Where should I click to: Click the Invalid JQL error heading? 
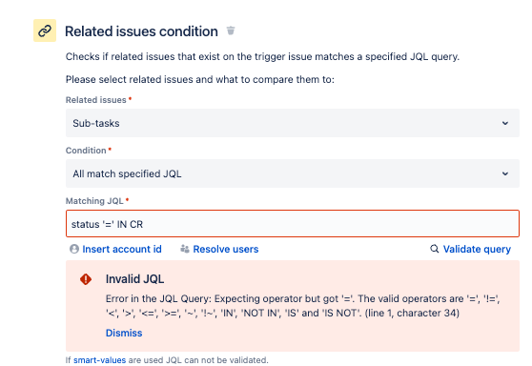click(134, 279)
